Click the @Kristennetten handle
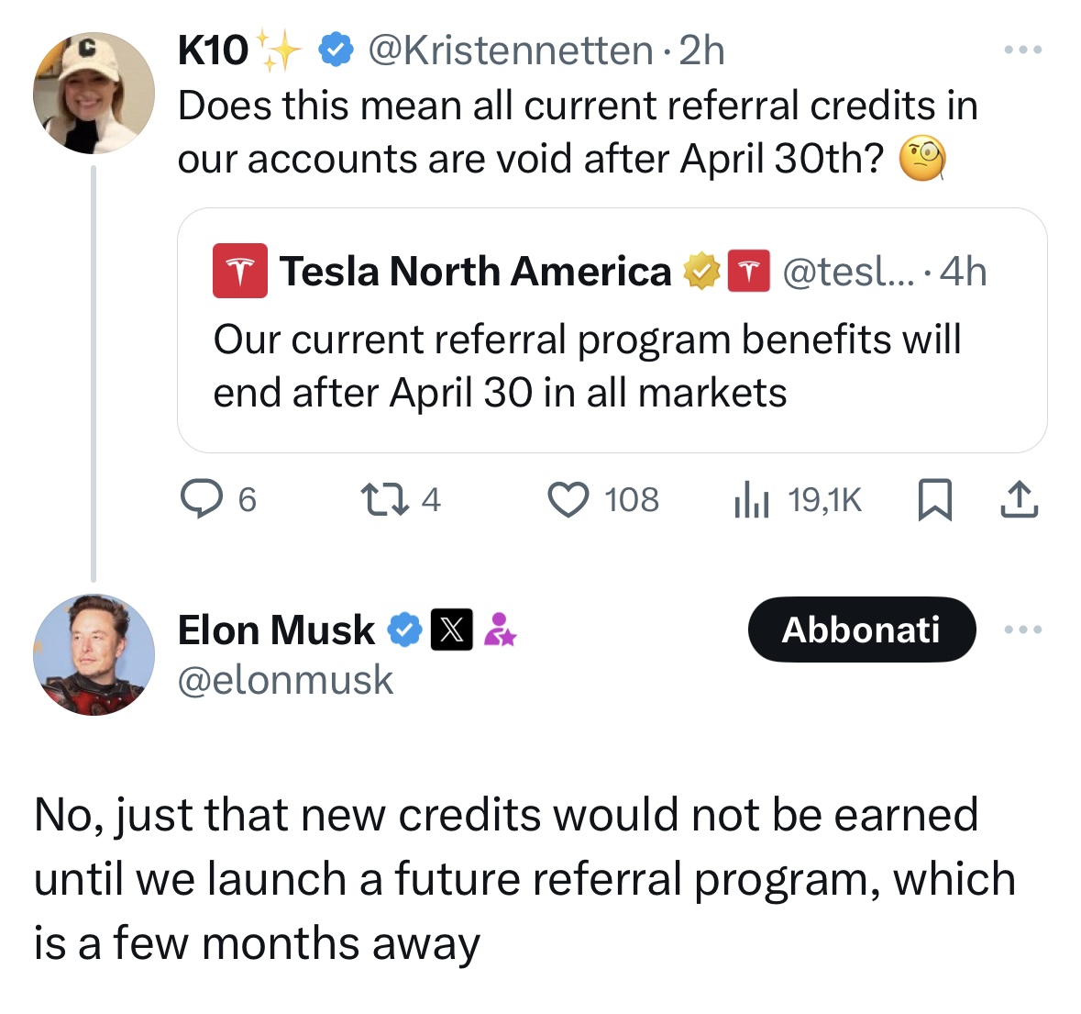The width and height of the screenshot is (1081, 1014). click(510, 50)
